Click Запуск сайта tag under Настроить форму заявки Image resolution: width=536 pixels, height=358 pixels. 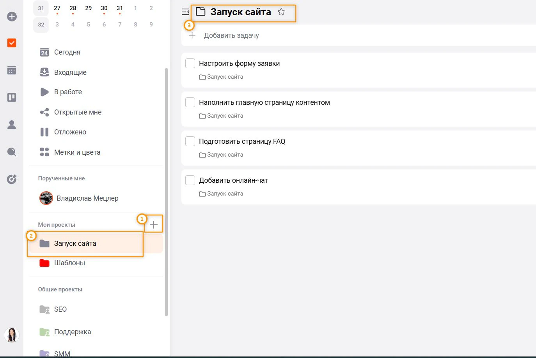pyautogui.click(x=221, y=77)
